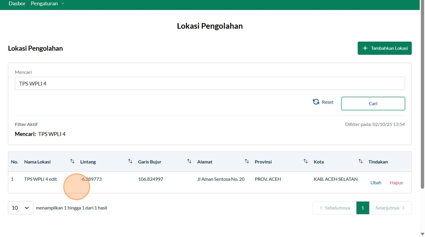This screenshot has width=425, height=237.
Task: Click the menampilkan 1 hingga 1 results text
Action: tap(72, 208)
